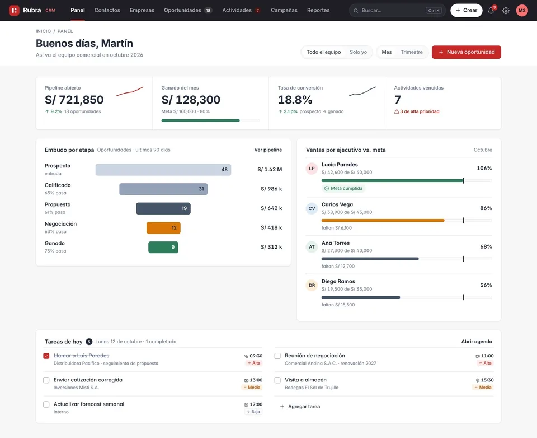The width and height of the screenshot is (537, 438).
Task: Click the tasks count badge 5
Action: point(89,342)
